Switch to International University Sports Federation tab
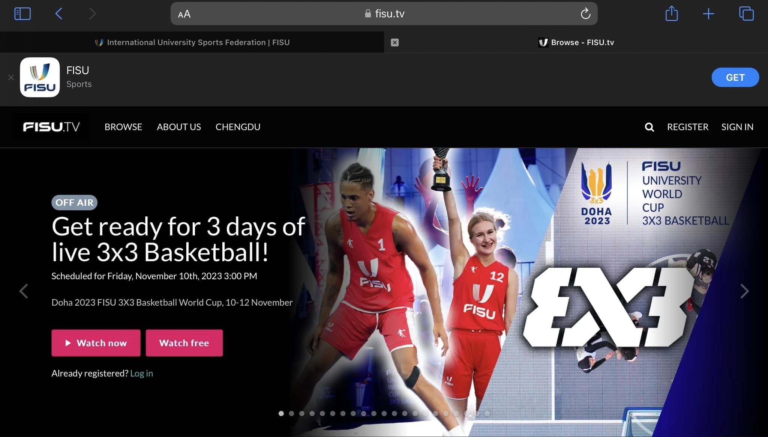Image resolution: width=768 pixels, height=437 pixels. click(x=192, y=42)
